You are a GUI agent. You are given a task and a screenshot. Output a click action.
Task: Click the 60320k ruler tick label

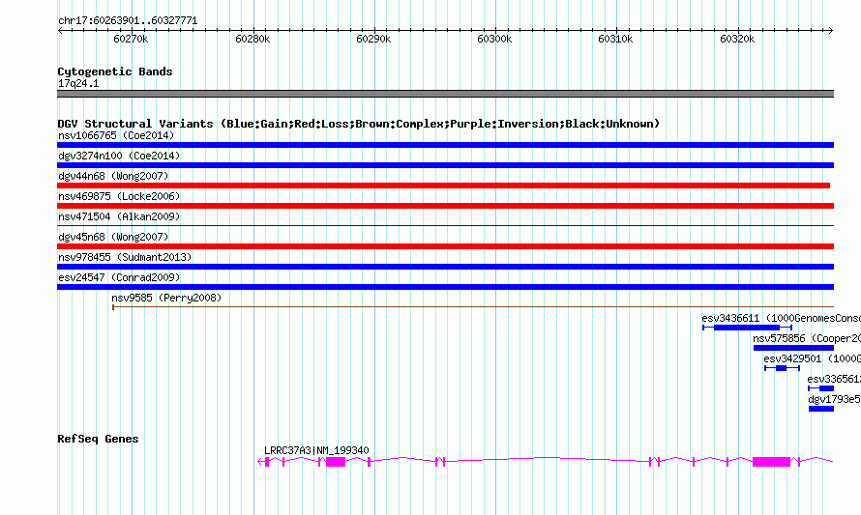[x=737, y=39]
